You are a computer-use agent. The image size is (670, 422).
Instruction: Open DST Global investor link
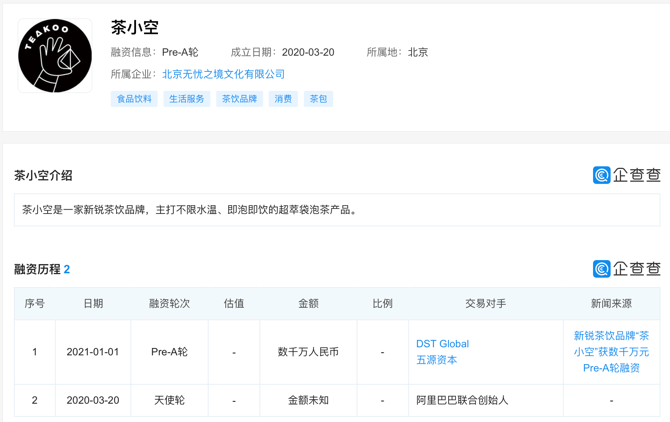tap(442, 344)
